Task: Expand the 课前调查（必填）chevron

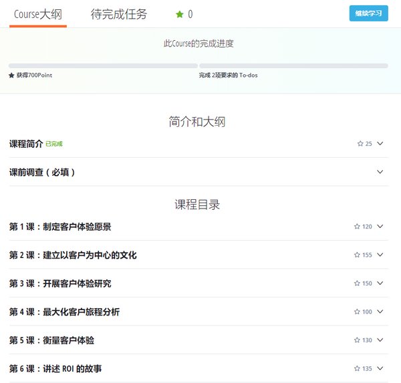Action: [380, 172]
